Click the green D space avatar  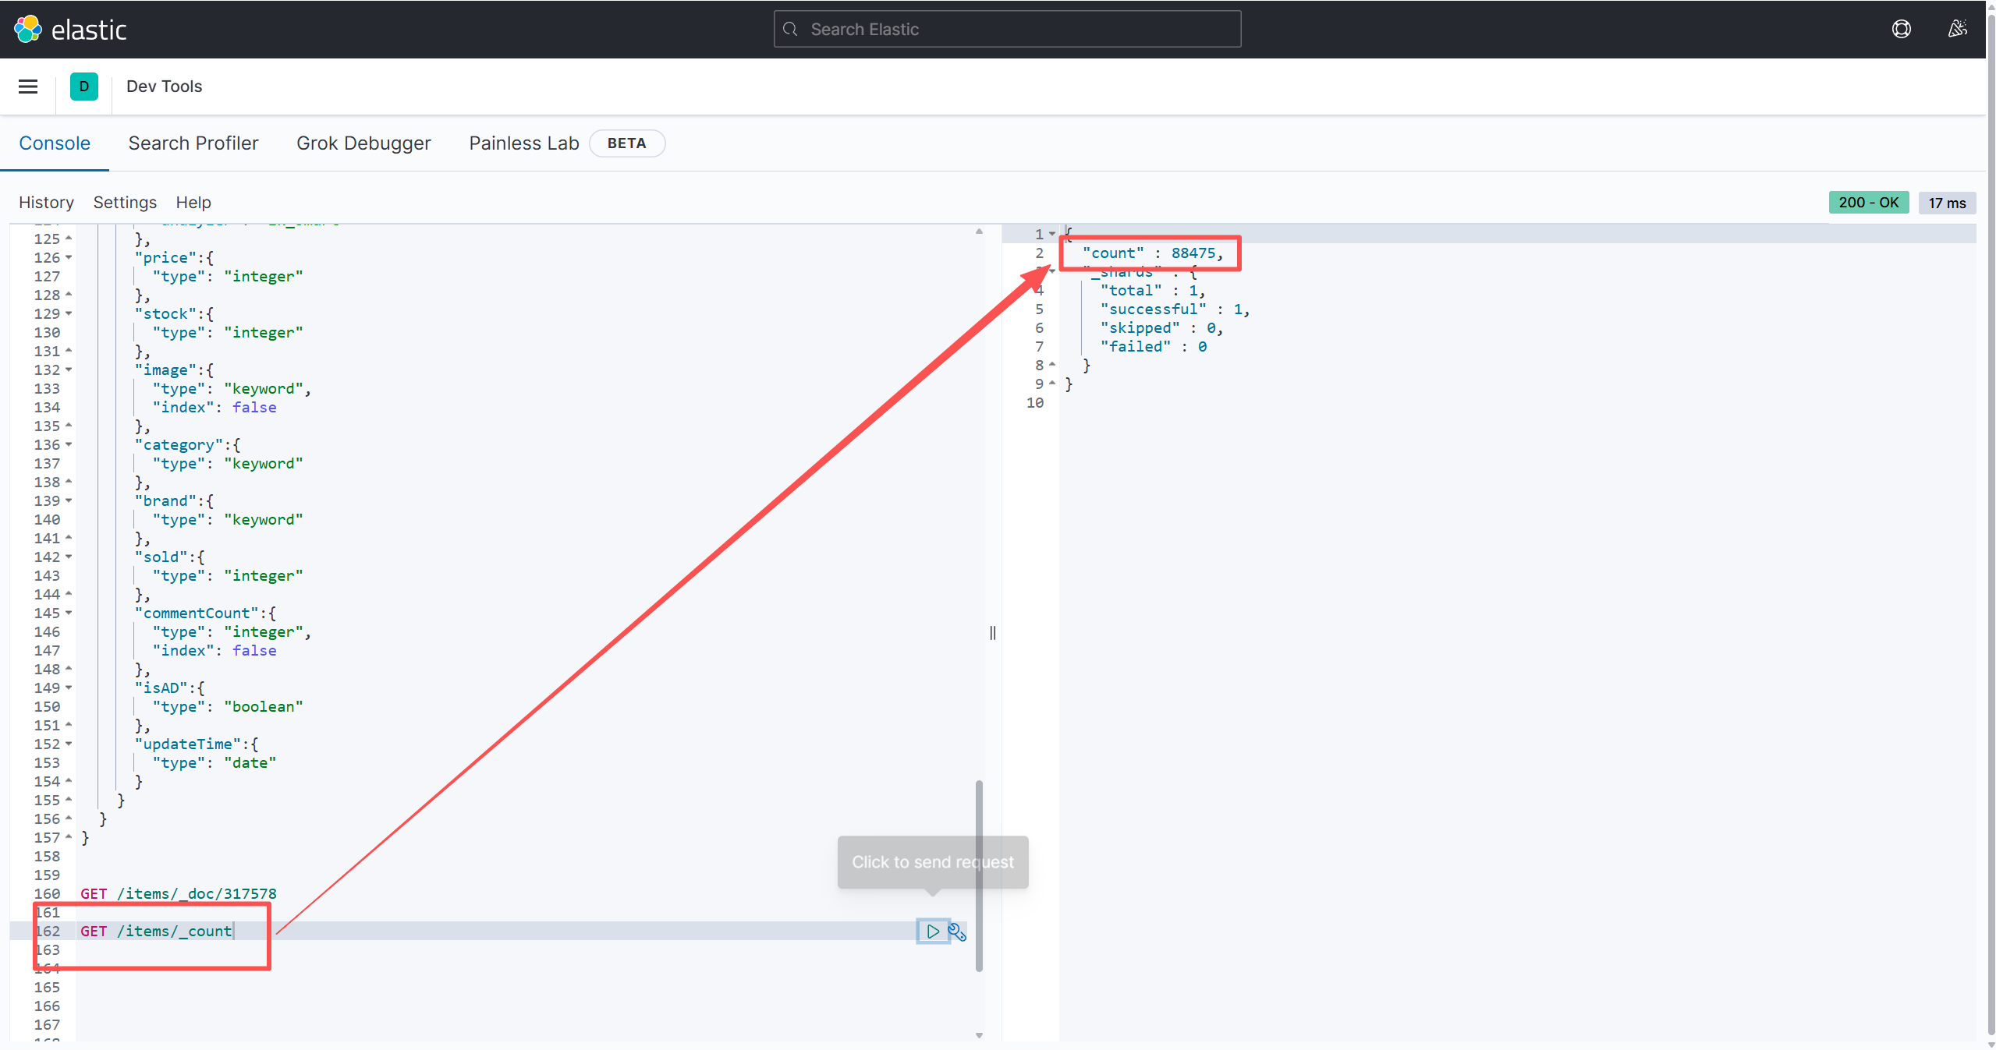tap(84, 87)
